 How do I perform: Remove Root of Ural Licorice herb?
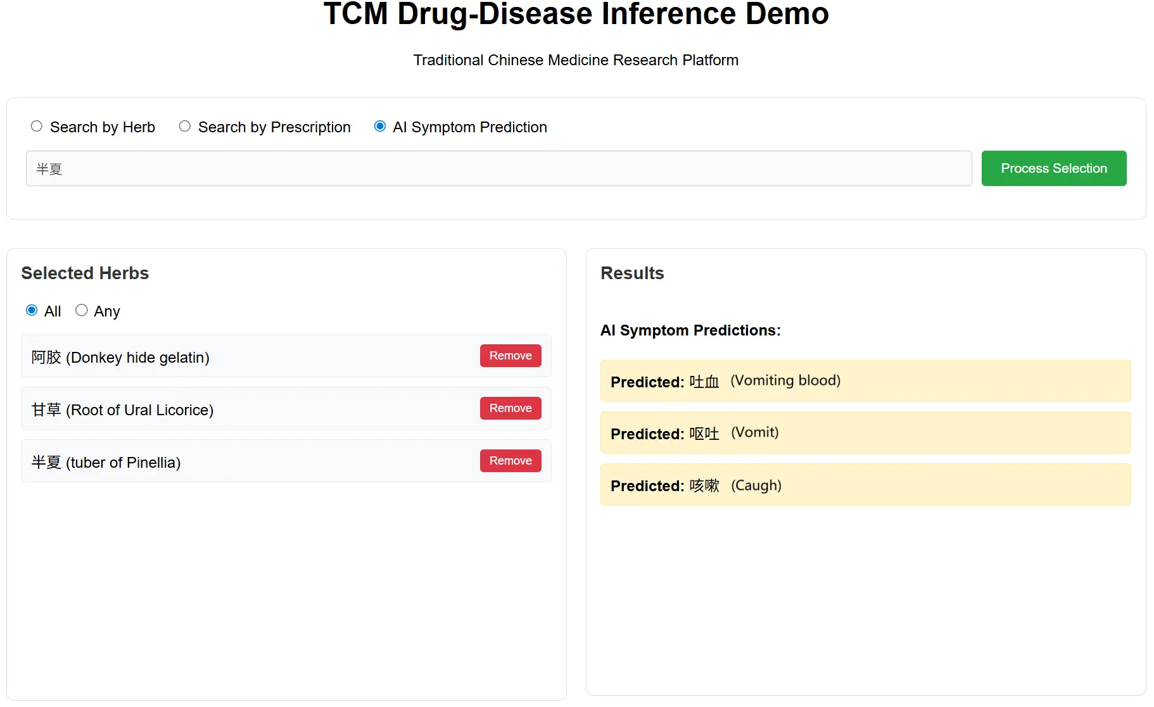tap(510, 408)
